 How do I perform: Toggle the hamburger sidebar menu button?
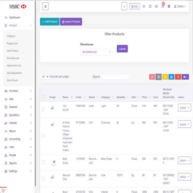click(x=45, y=6)
